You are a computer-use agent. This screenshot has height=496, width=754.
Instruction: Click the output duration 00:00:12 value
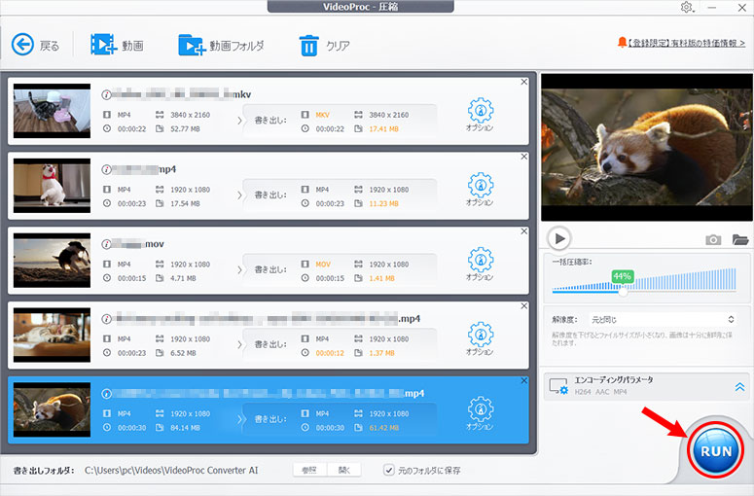click(330, 353)
